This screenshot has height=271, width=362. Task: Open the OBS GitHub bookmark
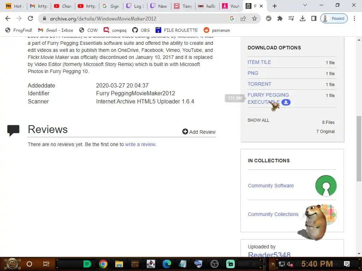coord(141,30)
